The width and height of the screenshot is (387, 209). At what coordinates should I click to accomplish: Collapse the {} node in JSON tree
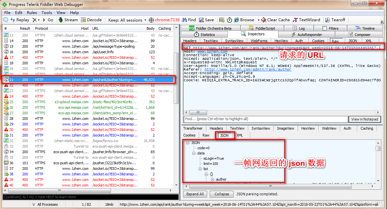(206, 174)
